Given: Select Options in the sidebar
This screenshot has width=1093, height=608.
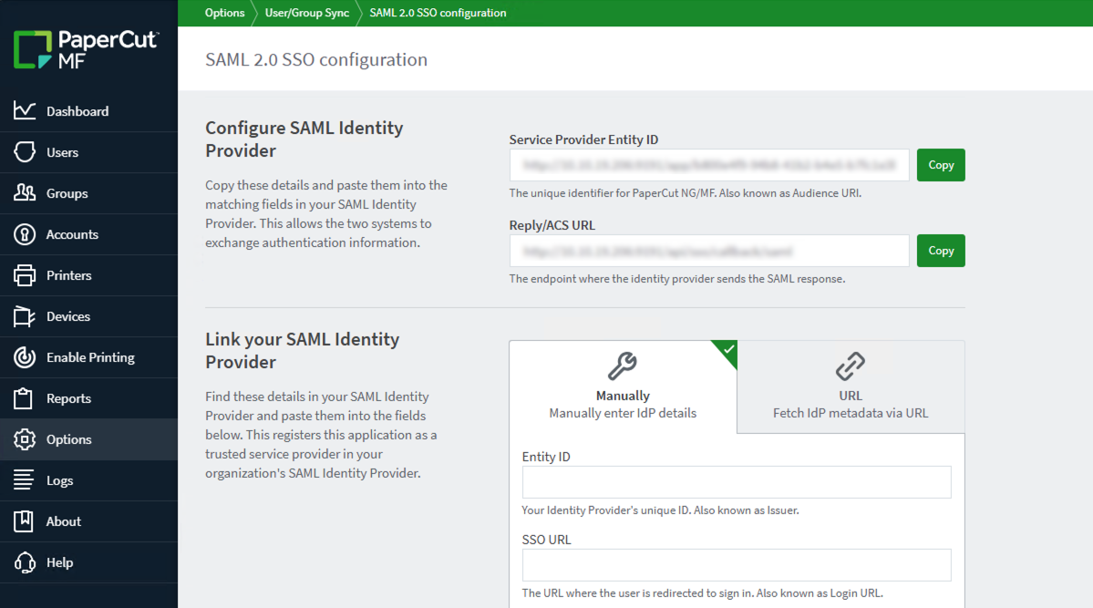Looking at the screenshot, I should point(88,439).
